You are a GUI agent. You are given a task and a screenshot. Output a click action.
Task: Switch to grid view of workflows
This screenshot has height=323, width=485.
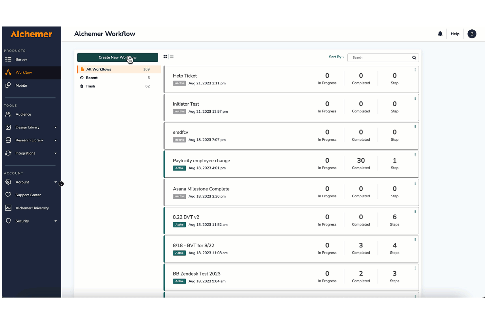[x=165, y=56]
